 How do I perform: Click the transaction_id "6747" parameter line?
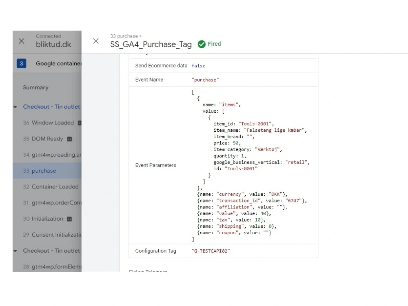252,201
